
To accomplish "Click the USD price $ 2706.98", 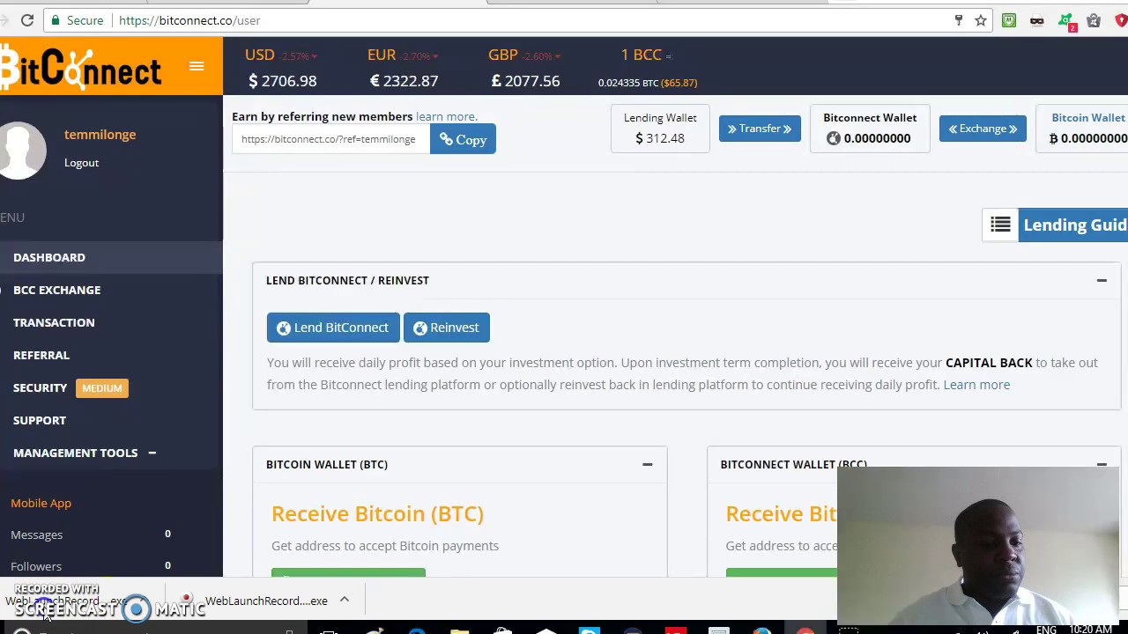I will coord(282,81).
